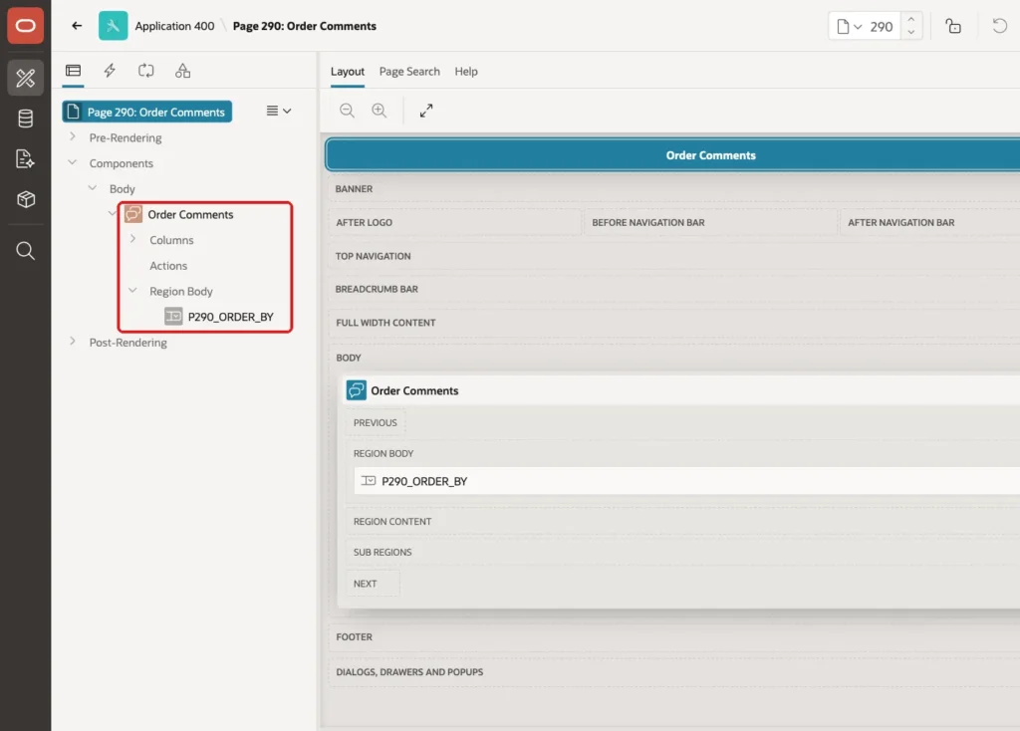Expand the Columns node

click(132, 239)
